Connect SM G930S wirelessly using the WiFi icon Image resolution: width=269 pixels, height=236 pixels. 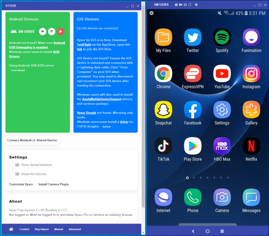(x=51, y=32)
